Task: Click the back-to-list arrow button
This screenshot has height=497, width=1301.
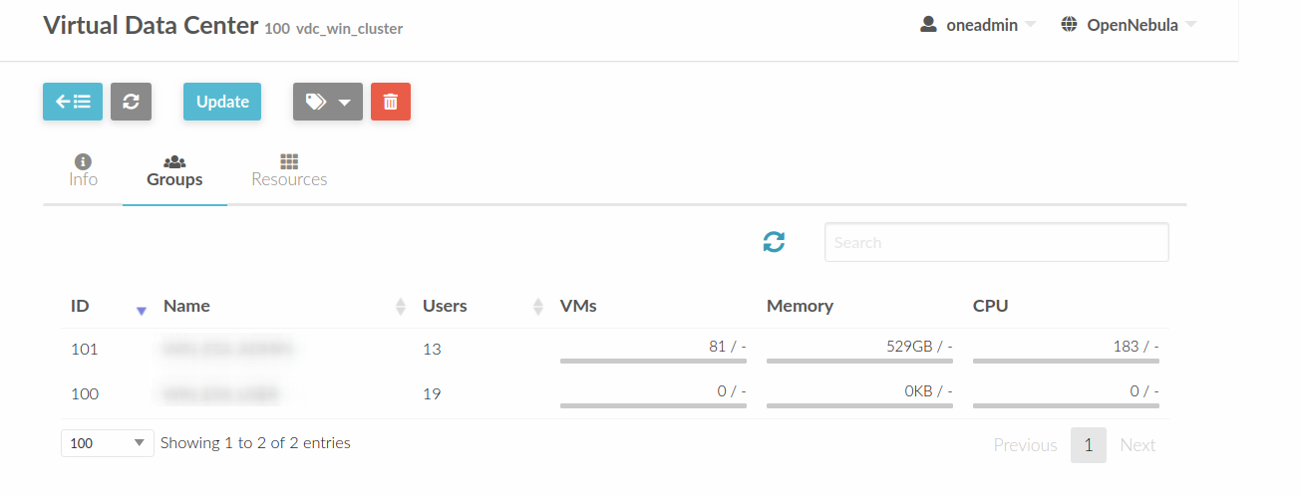Action: 73,102
